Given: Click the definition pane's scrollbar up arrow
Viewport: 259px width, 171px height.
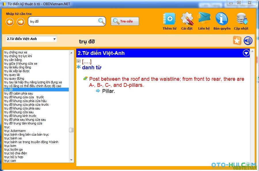Looking at the screenshot, I should [x=252, y=51].
